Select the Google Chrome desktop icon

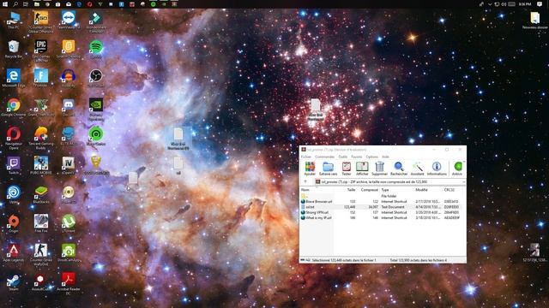coord(14,107)
